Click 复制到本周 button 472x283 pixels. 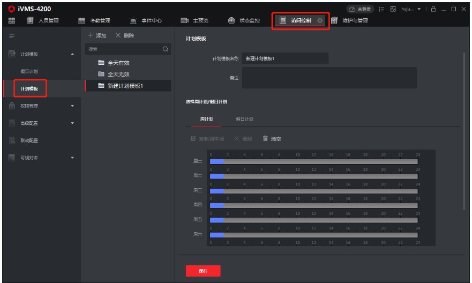[x=207, y=138]
